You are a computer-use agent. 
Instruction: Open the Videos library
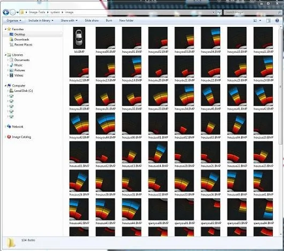click(19, 75)
